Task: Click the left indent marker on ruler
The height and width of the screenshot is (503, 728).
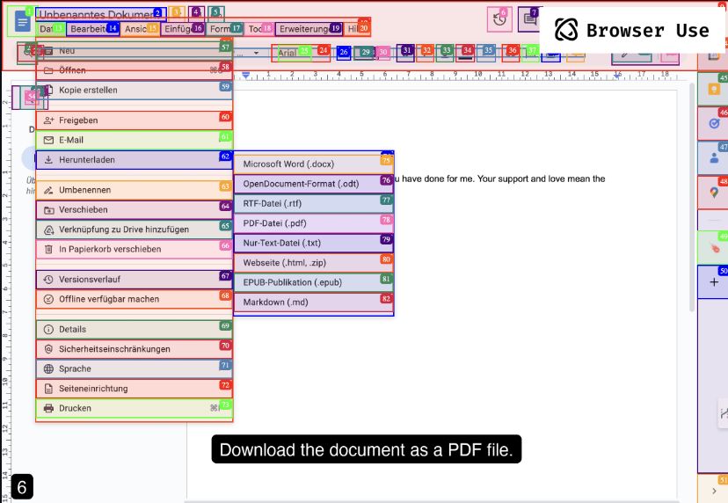Action: [246, 75]
